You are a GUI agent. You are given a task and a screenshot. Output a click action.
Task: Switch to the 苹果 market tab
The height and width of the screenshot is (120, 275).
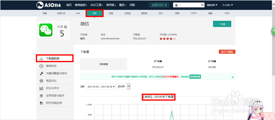click(45, 13)
